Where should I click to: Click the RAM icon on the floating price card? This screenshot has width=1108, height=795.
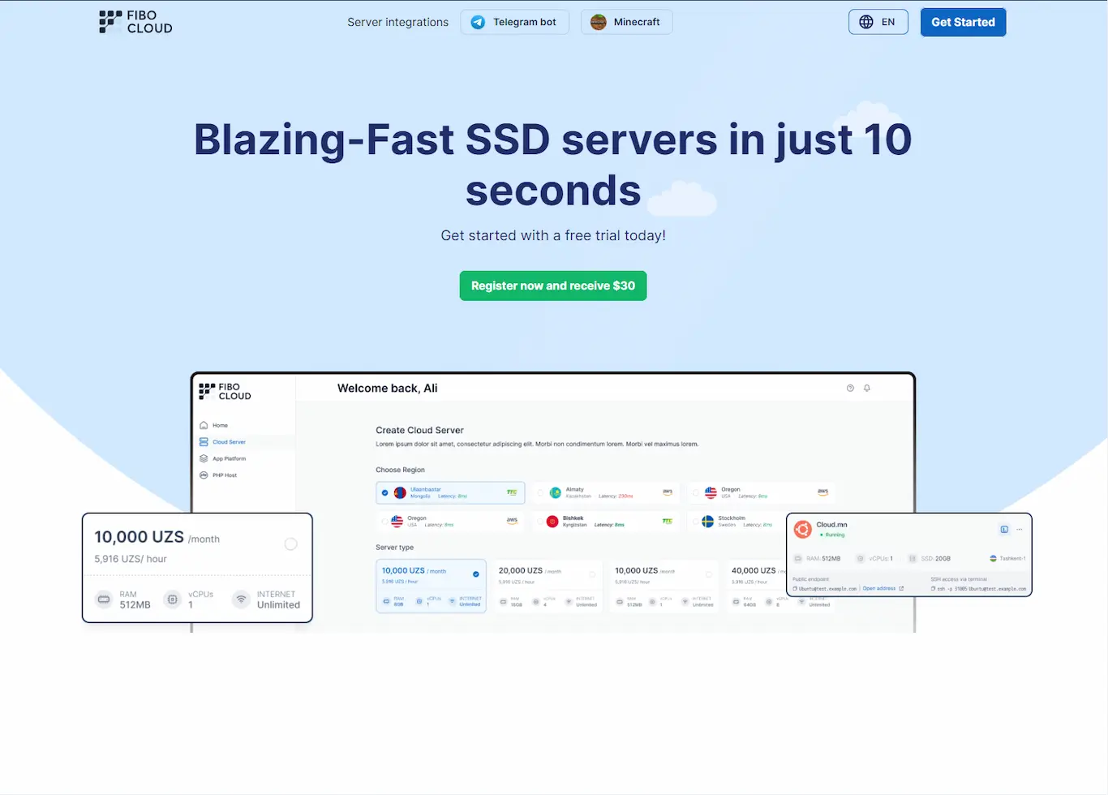coord(104,599)
